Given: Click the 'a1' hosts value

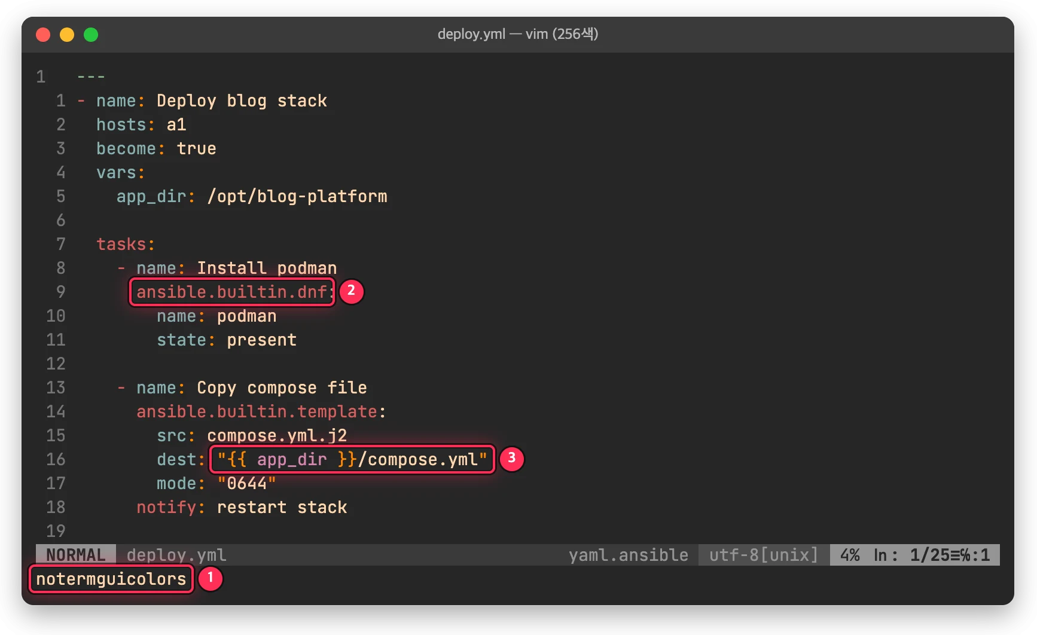Looking at the screenshot, I should click(176, 124).
